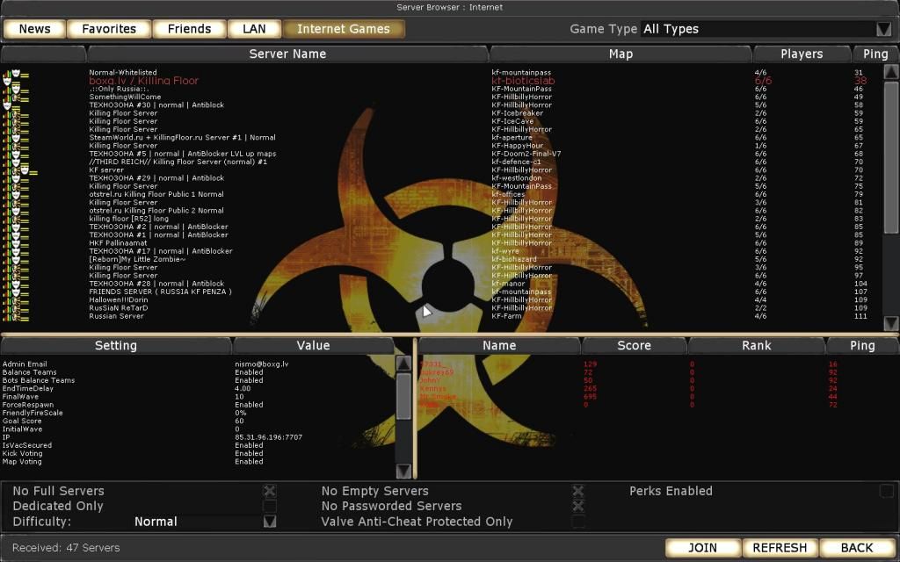900x562 pixels.
Task: Toggle the No Empty Servers checkbox
Action: point(578,491)
